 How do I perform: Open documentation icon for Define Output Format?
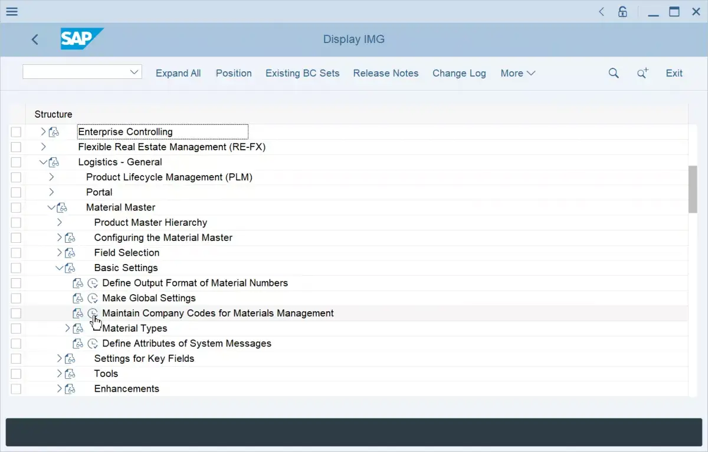click(78, 283)
